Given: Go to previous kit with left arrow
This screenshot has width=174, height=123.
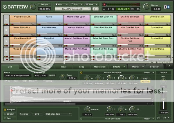Looking at the screenshot, I should (94, 9).
